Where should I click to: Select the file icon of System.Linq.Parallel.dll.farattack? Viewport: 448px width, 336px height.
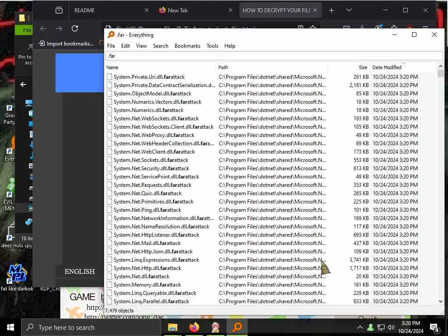pyautogui.click(x=109, y=301)
